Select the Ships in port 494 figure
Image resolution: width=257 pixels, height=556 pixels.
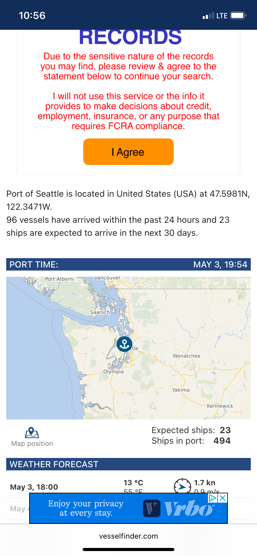[222, 441]
